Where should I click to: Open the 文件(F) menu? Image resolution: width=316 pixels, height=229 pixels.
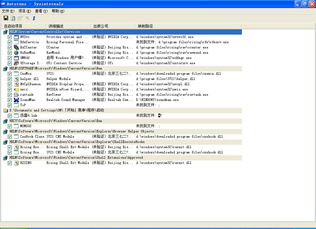(8, 11)
